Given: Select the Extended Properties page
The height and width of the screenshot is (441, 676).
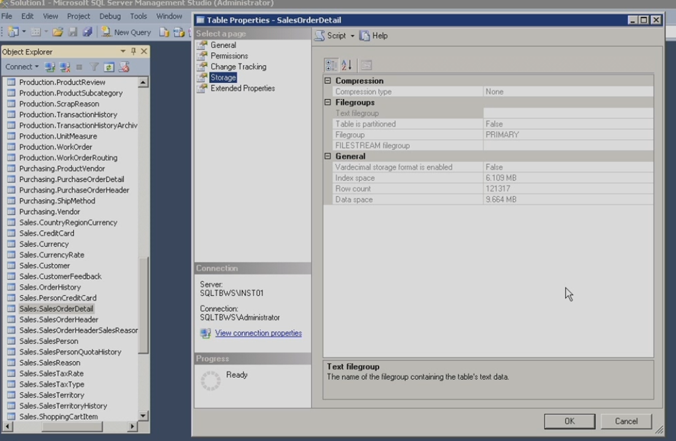Looking at the screenshot, I should pos(243,88).
